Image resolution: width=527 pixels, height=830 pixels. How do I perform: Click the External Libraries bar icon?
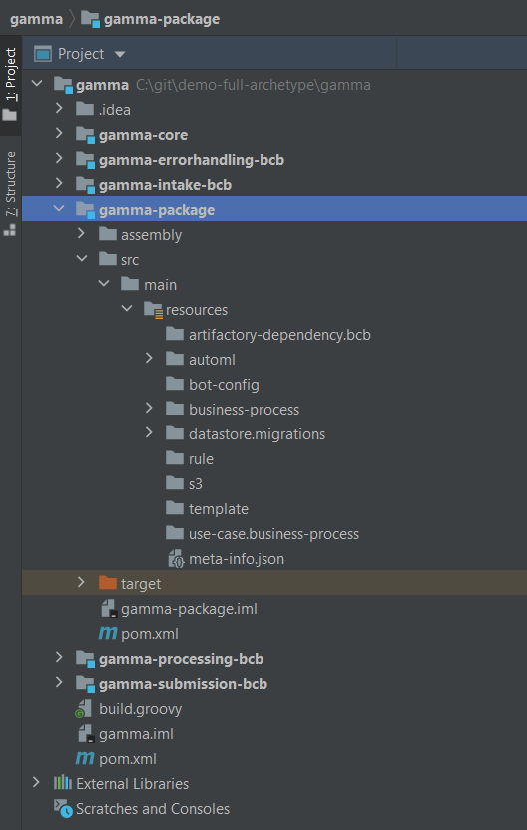pyautogui.click(x=63, y=783)
